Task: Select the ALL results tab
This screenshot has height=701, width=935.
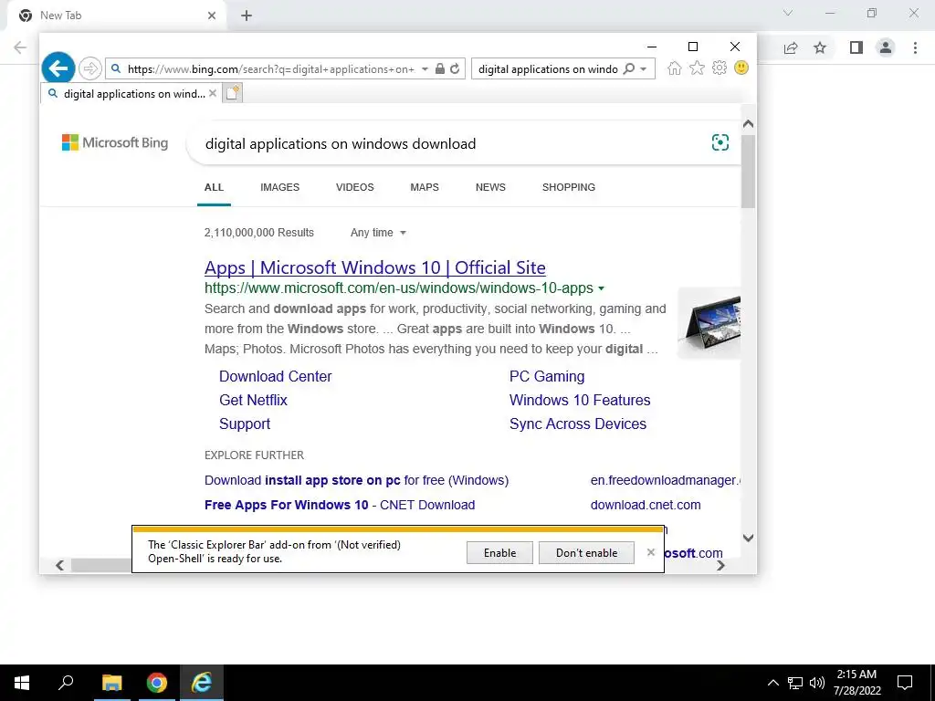Action: pyautogui.click(x=214, y=187)
